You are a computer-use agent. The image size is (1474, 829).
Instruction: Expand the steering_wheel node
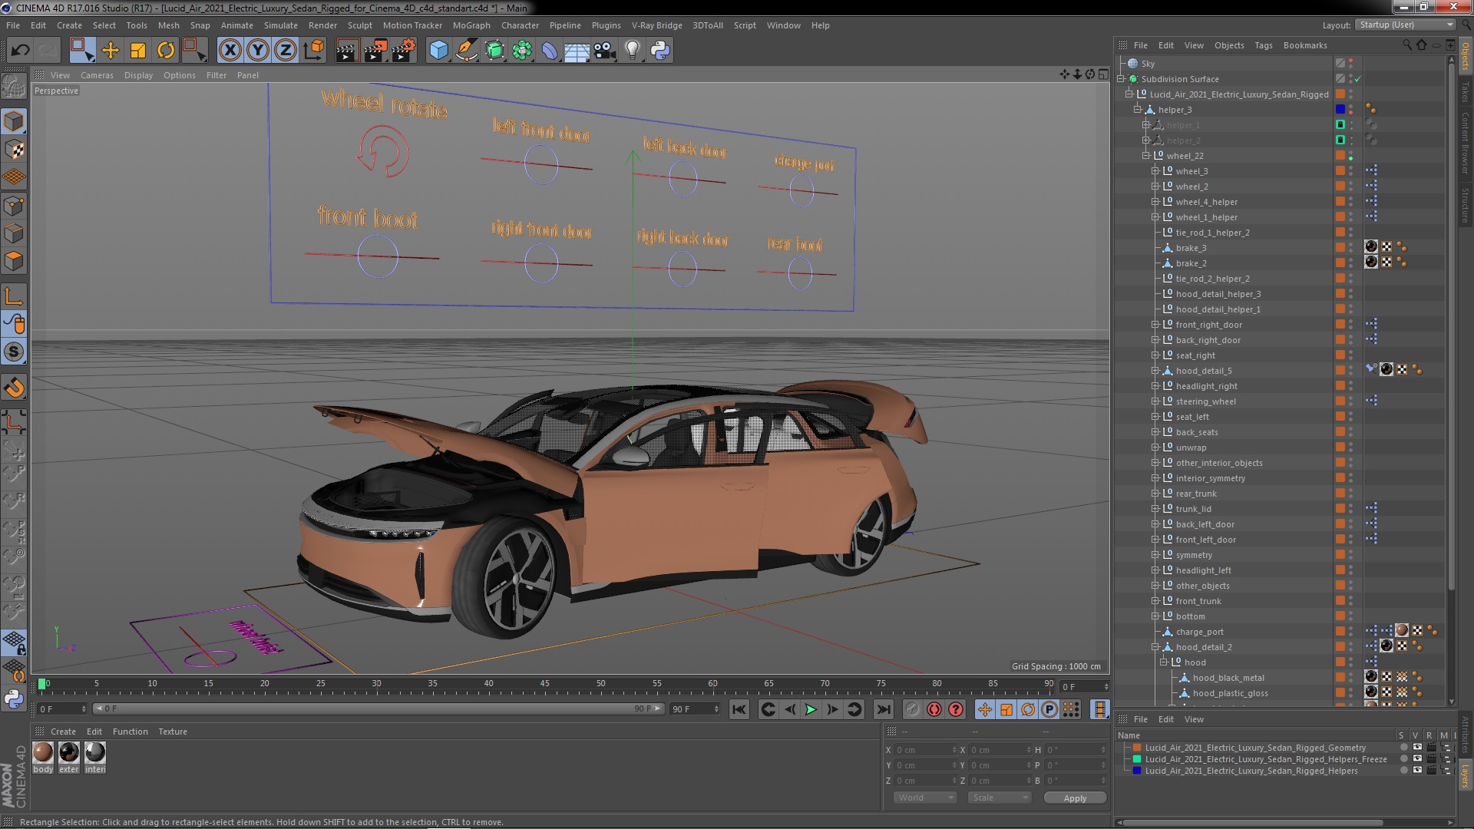coord(1155,401)
